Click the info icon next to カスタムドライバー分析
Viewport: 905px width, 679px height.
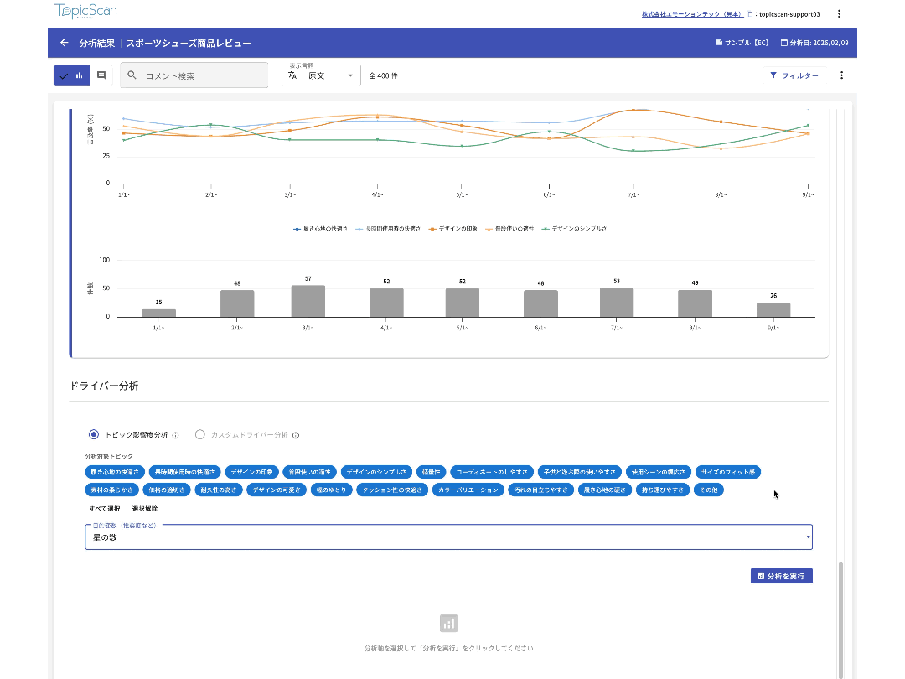296,435
